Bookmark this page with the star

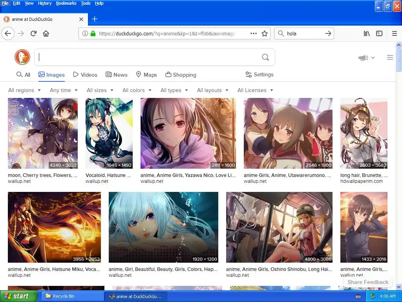(265, 33)
